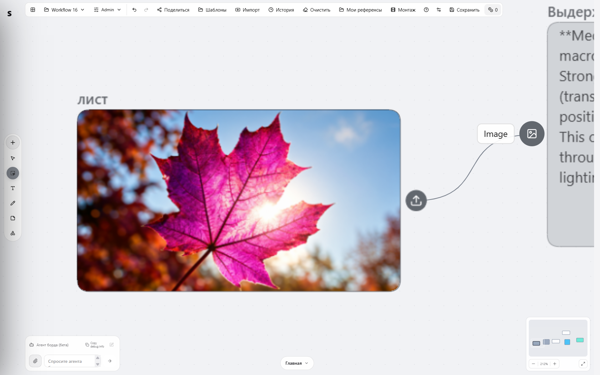Click the upload output handle beside leaf image
Viewport: 600px width, 375px height.
click(416, 200)
